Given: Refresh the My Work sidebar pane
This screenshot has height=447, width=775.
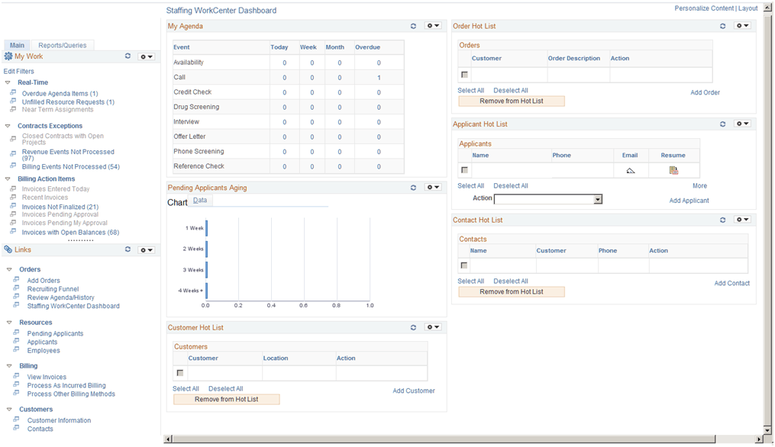Looking at the screenshot, I should [x=128, y=56].
